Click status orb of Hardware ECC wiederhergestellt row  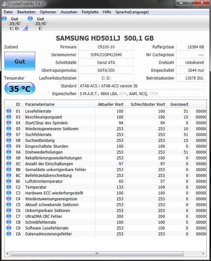tap(9, 193)
